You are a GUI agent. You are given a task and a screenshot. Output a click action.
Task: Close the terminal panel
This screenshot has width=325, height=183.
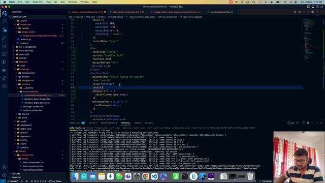click(321, 123)
